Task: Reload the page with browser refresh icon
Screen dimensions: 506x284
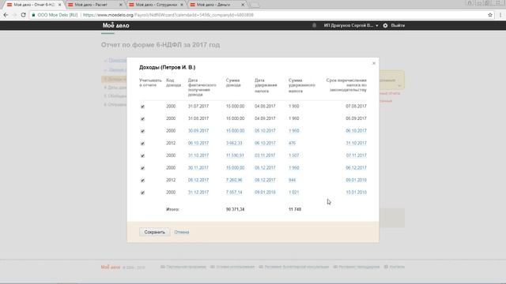Action: tap(23, 15)
